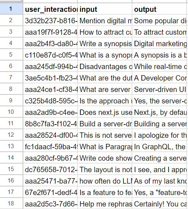Click input cell 'What is Paragra'
The image size is (188, 209).
[x=105, y=146]
